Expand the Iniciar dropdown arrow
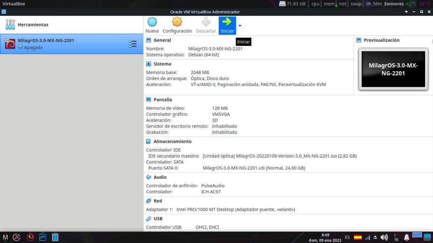 coord(240,26)
